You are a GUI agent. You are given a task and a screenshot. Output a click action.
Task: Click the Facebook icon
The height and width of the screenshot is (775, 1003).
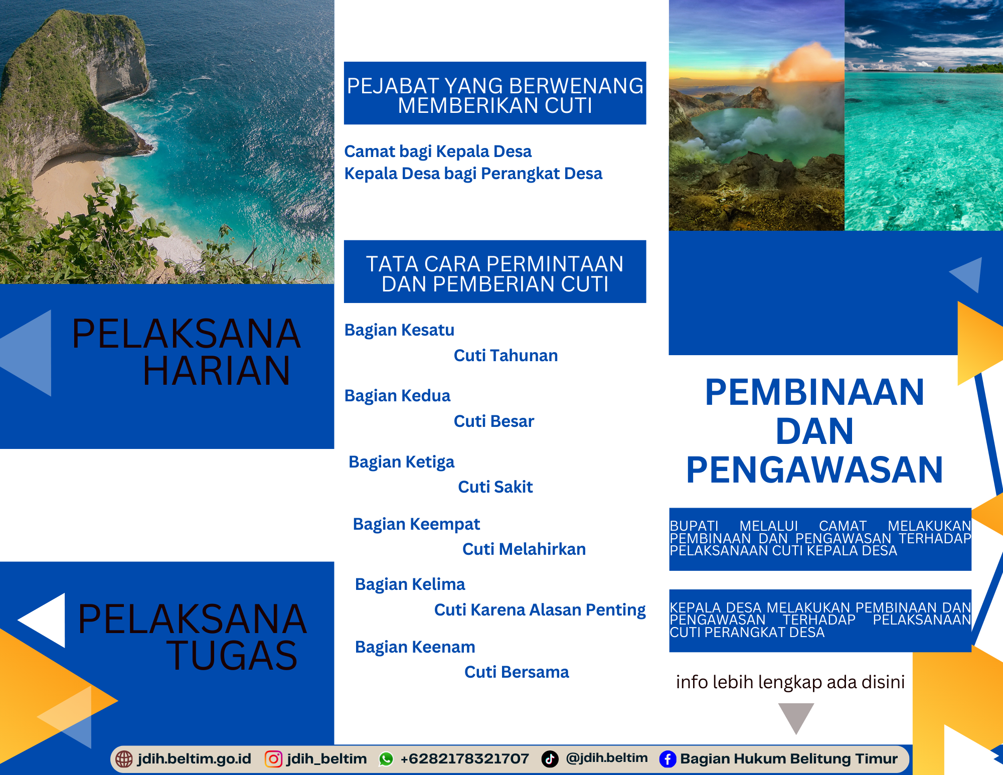[667, 759]
